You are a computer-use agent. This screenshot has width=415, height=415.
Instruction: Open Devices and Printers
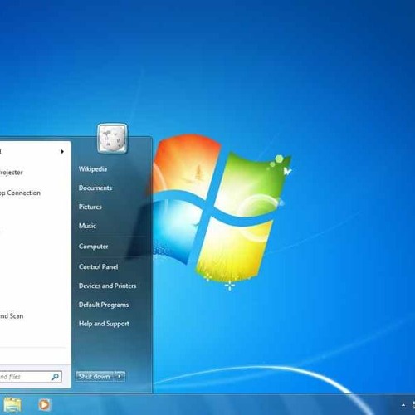(108, 286)
